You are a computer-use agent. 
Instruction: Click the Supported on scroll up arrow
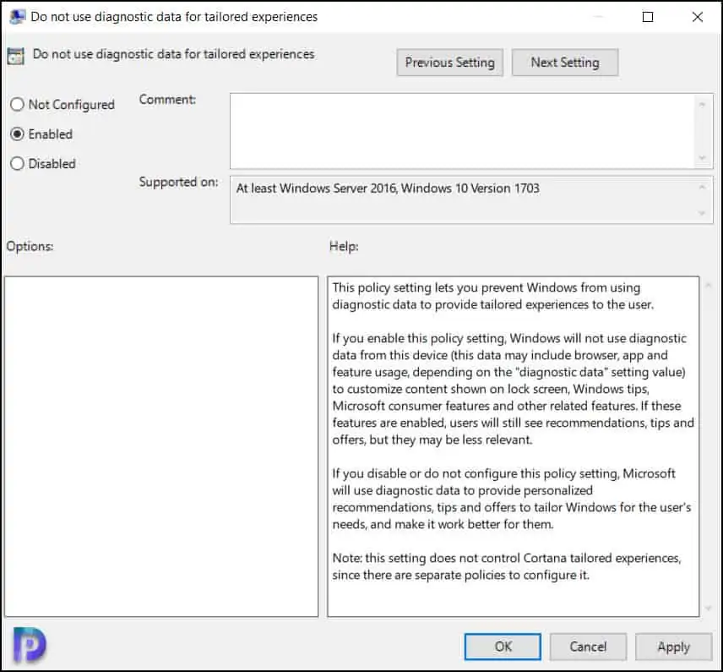pos(702,187)
